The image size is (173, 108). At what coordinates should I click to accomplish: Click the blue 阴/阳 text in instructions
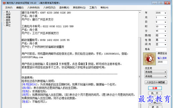point(26,88)
